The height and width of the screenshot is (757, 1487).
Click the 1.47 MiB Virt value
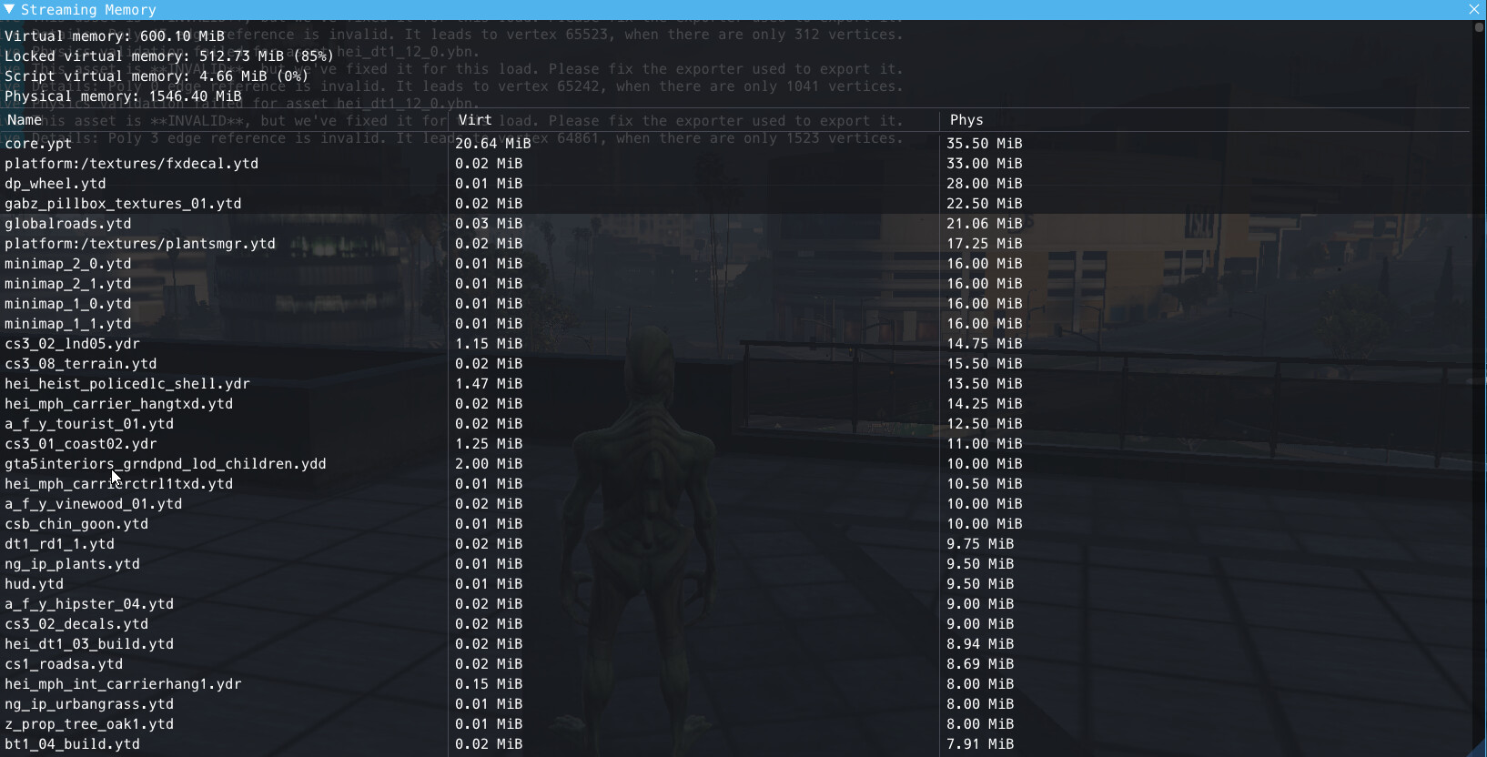click(x=489, y=384)
